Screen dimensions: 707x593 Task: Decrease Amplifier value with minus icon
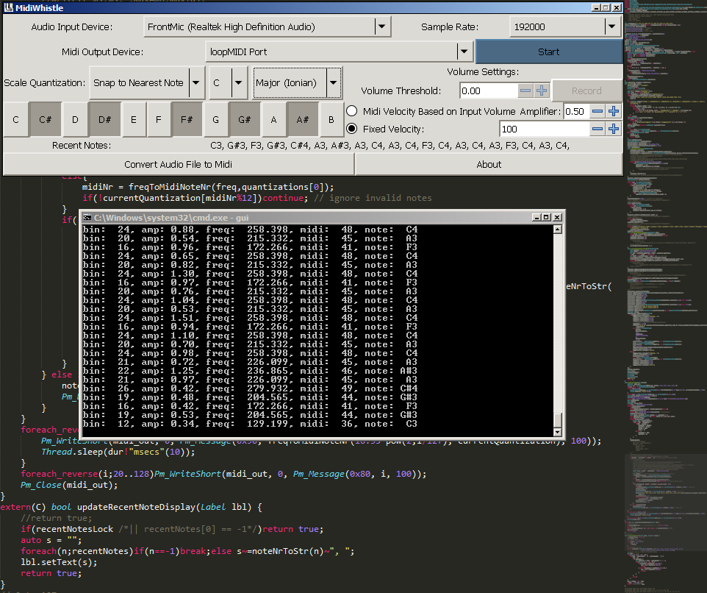[x=597, y=111]
